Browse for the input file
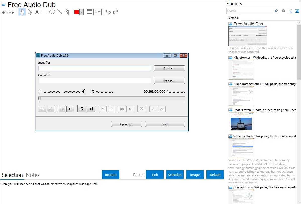Image resolution: width=301 pixels, height=204 pixels. tap(169, 68)
